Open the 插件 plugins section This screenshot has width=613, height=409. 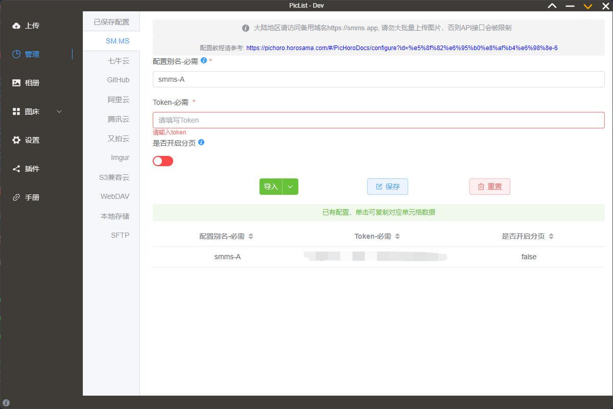pos(27,168)
